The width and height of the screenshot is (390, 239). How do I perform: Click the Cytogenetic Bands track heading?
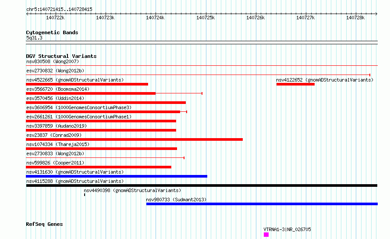[x=52, y=32]
